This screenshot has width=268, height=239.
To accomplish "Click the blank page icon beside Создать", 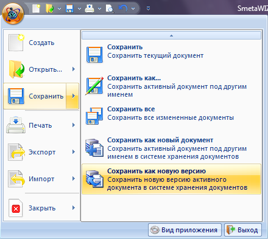I will coord(16,43).
